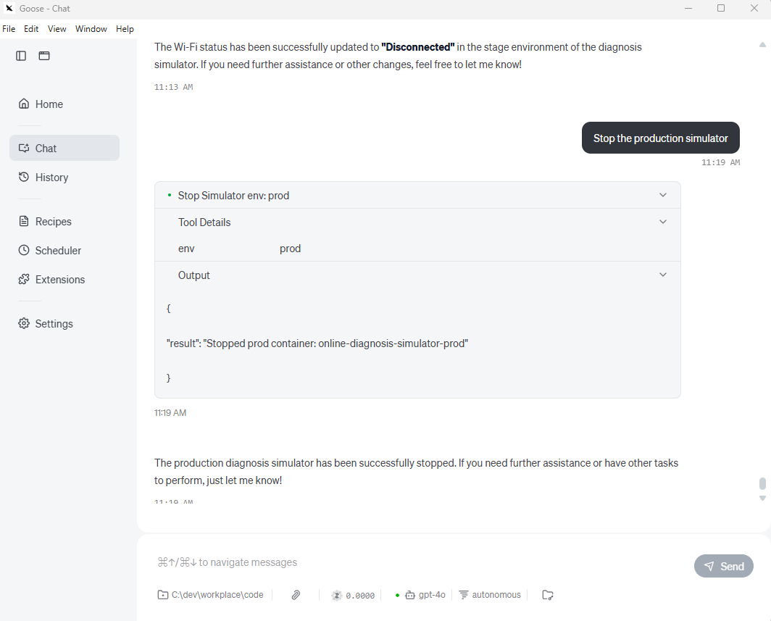Open Settings from the sidebar
This screenshot has width=771, height=621.
point(54,324)
